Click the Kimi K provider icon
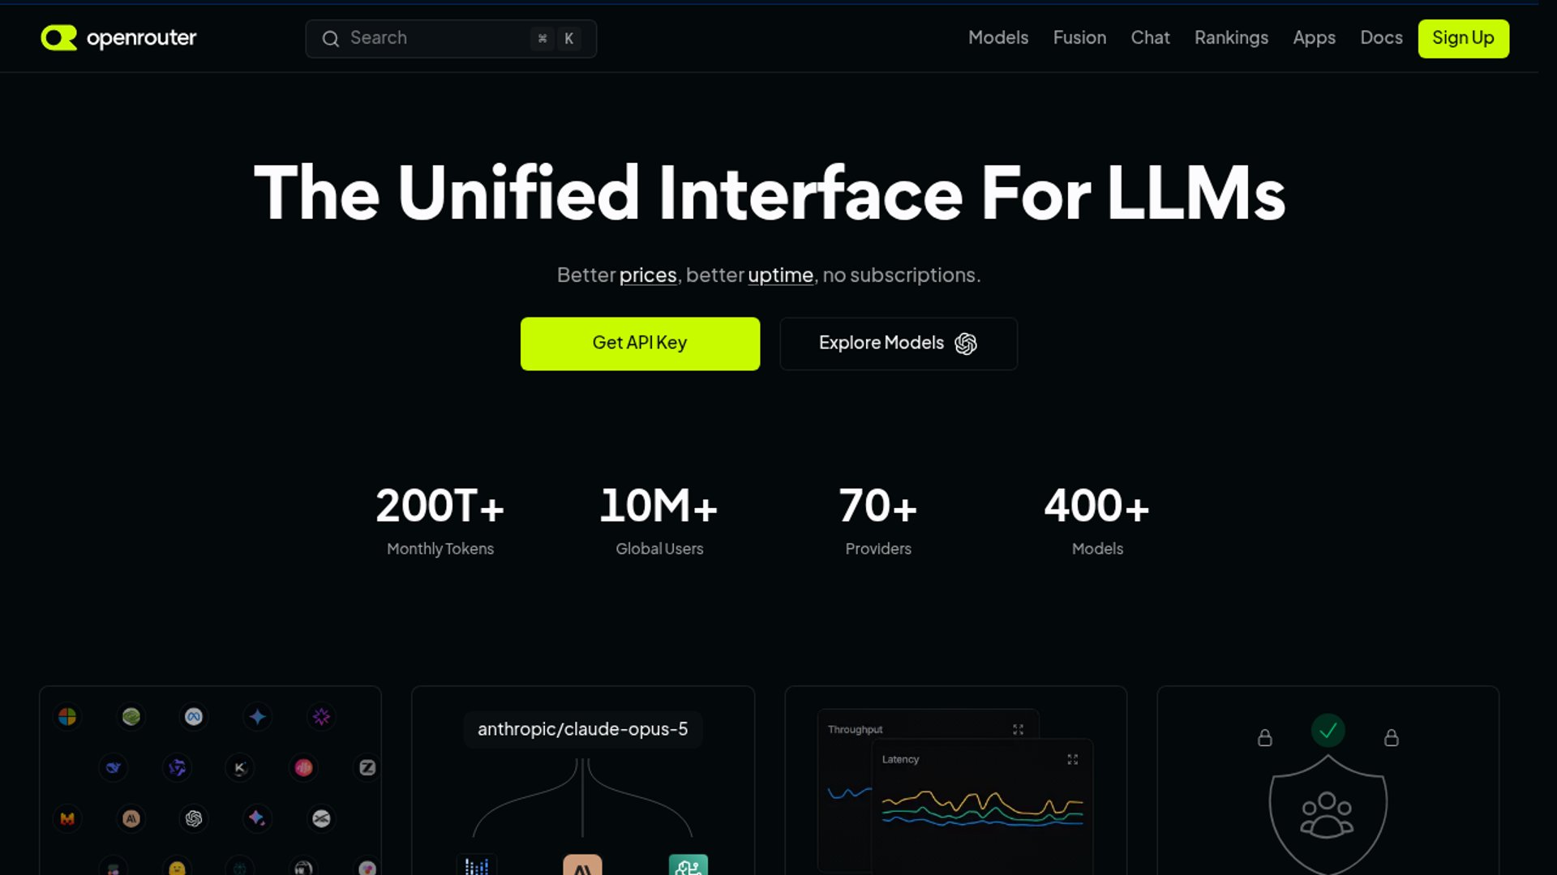The height and width of the screenshot is (875, 1557). [x=240, y=767]
